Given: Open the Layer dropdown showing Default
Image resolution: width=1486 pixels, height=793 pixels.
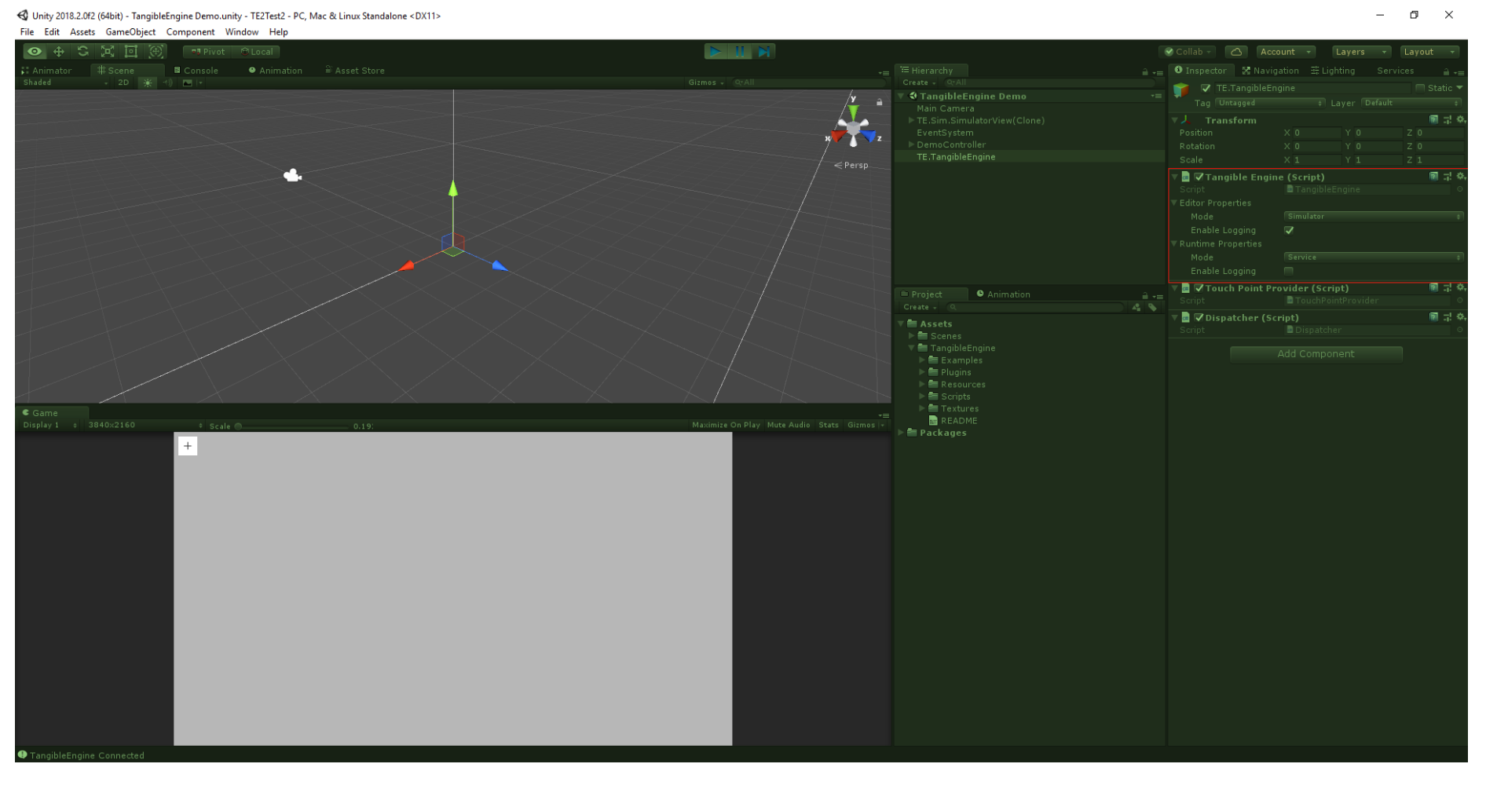Looking at the screenshot, I should [1411, 103].
